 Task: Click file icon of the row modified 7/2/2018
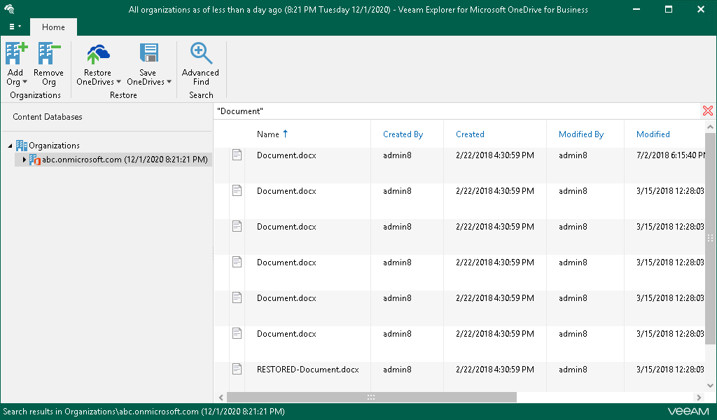[237, 155]
